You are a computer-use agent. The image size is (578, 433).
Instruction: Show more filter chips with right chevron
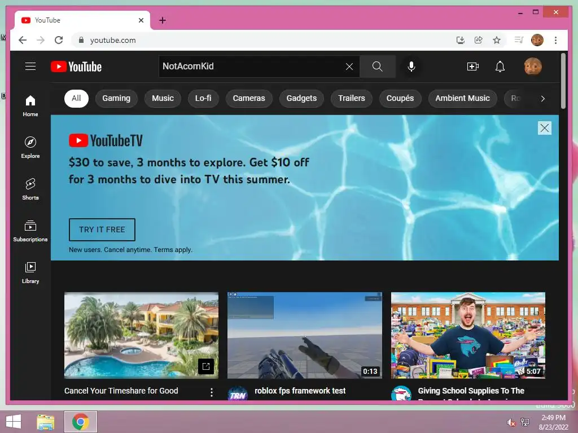tap(542, 98)
